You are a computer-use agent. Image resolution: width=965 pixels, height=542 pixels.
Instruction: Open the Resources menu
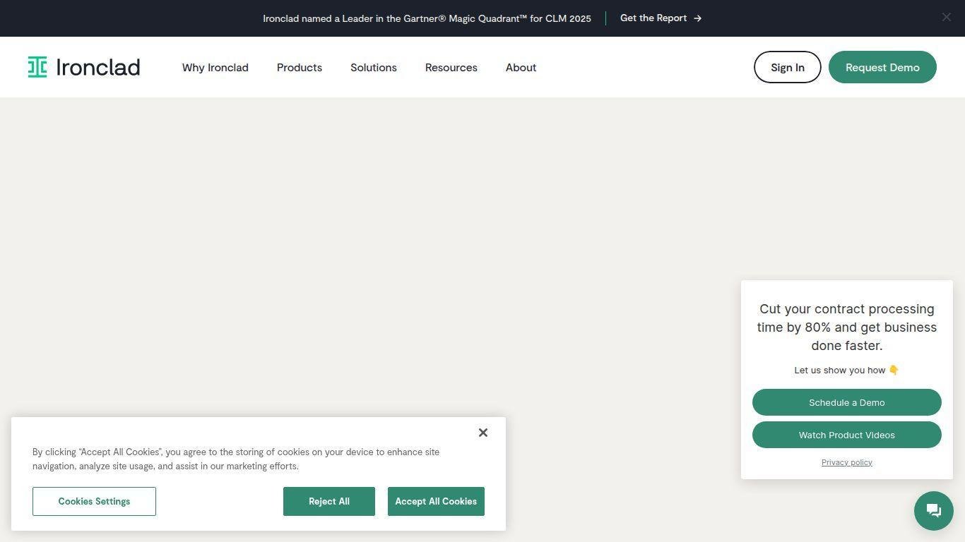(x=451, y=68)
